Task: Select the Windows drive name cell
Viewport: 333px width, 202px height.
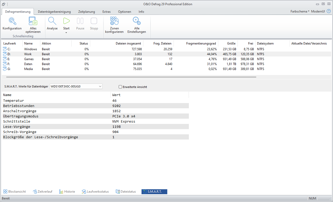Action: click(x=31, y=49)
